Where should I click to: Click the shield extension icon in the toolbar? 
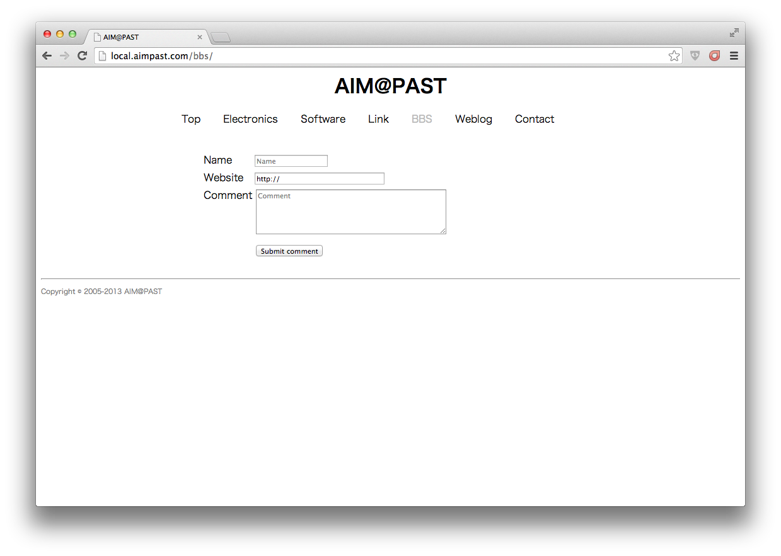695,55
